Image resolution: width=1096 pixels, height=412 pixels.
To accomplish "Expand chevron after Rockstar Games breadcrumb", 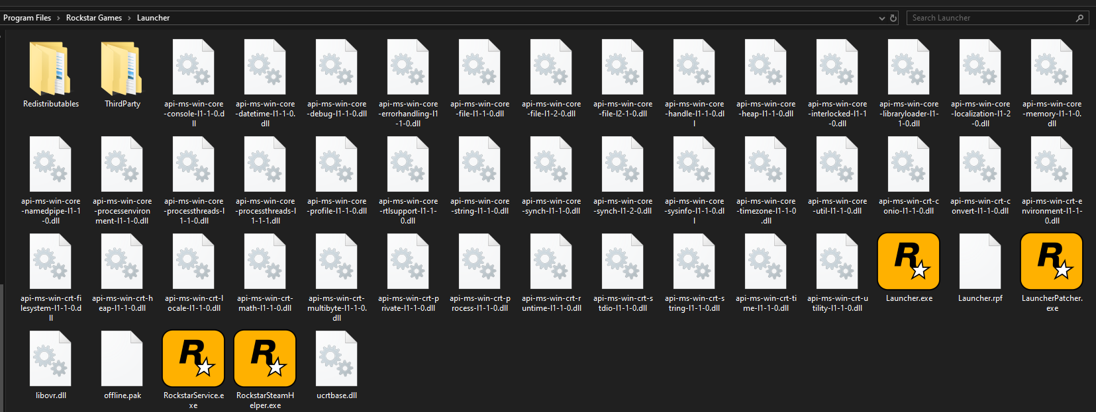I will click(129, 18).
